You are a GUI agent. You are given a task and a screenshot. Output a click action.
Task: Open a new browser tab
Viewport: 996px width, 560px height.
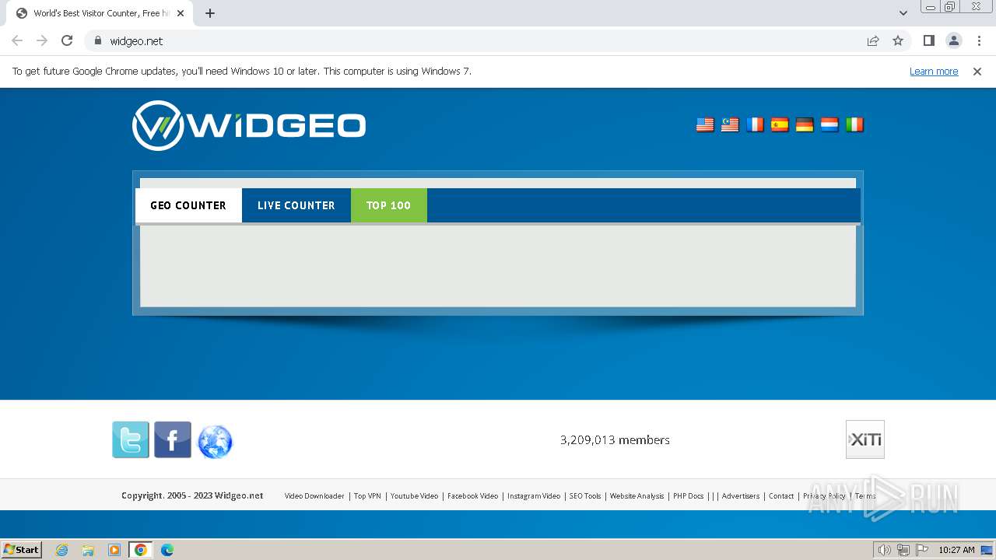210,13
